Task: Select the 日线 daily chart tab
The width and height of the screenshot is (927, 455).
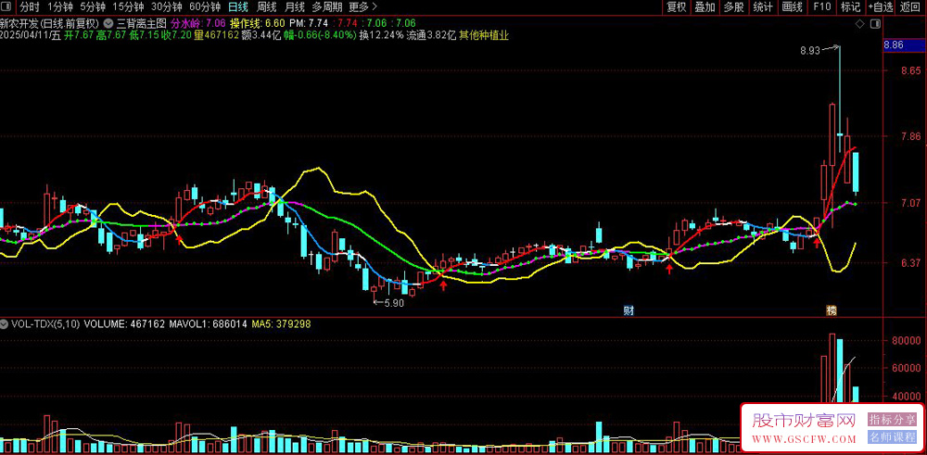Action: [238, 7]
